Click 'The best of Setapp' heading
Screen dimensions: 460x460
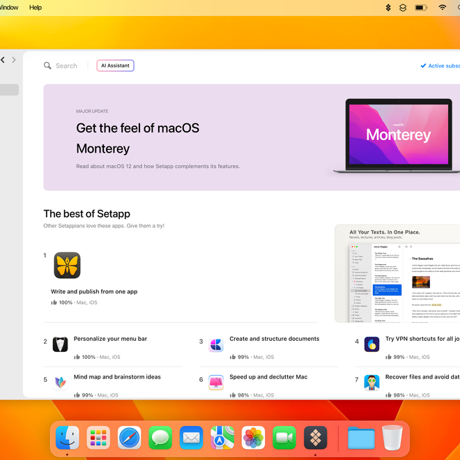click(x=87, y=213)
